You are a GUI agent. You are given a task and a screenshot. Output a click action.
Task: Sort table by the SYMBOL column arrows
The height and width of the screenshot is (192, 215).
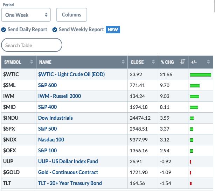pos(32,62)
